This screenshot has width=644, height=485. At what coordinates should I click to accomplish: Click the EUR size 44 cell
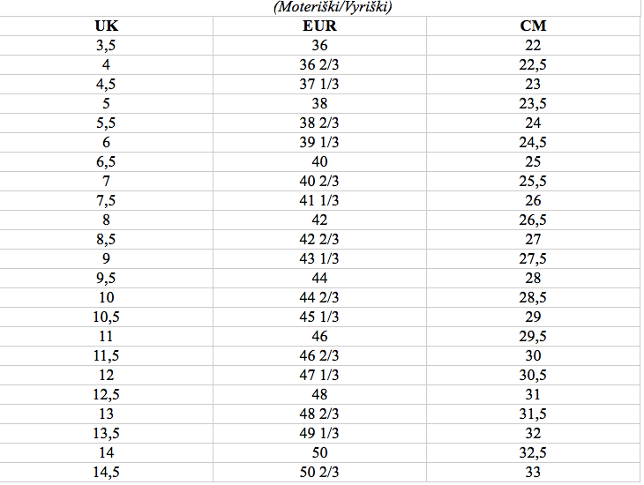319,278
